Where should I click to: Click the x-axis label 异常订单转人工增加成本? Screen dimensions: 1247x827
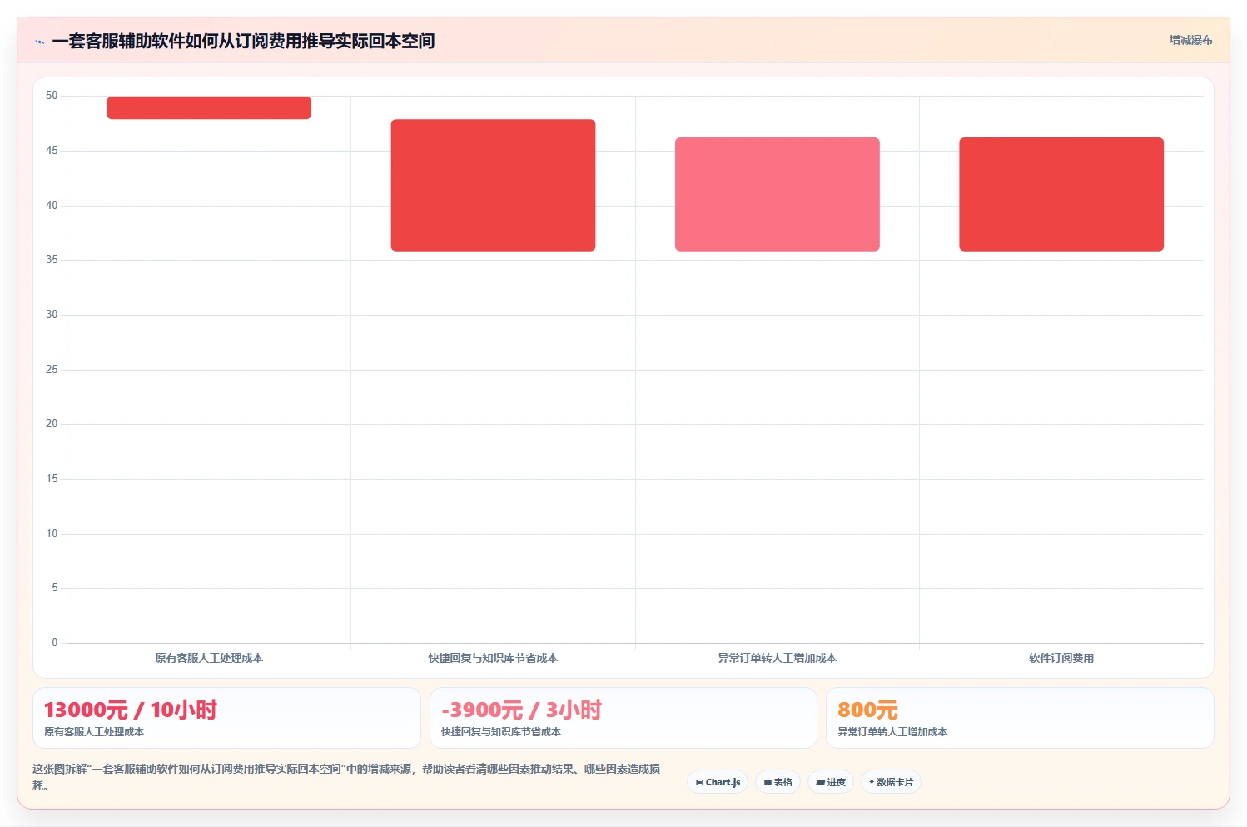click(778, 658)
